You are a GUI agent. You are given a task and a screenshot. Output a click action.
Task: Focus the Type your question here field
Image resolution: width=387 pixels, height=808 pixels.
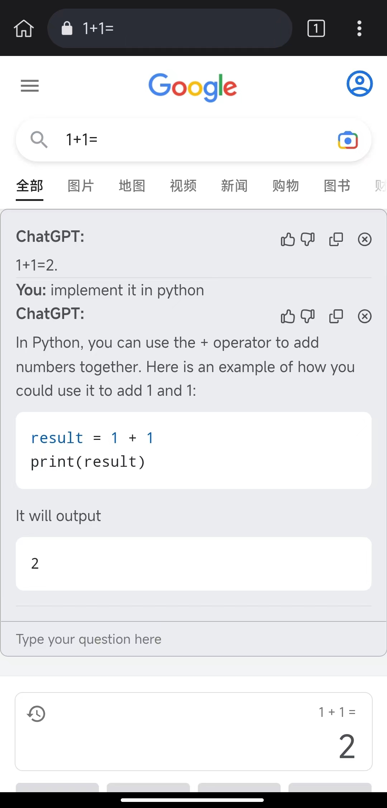pyautogui.click(x=193, y=639)
